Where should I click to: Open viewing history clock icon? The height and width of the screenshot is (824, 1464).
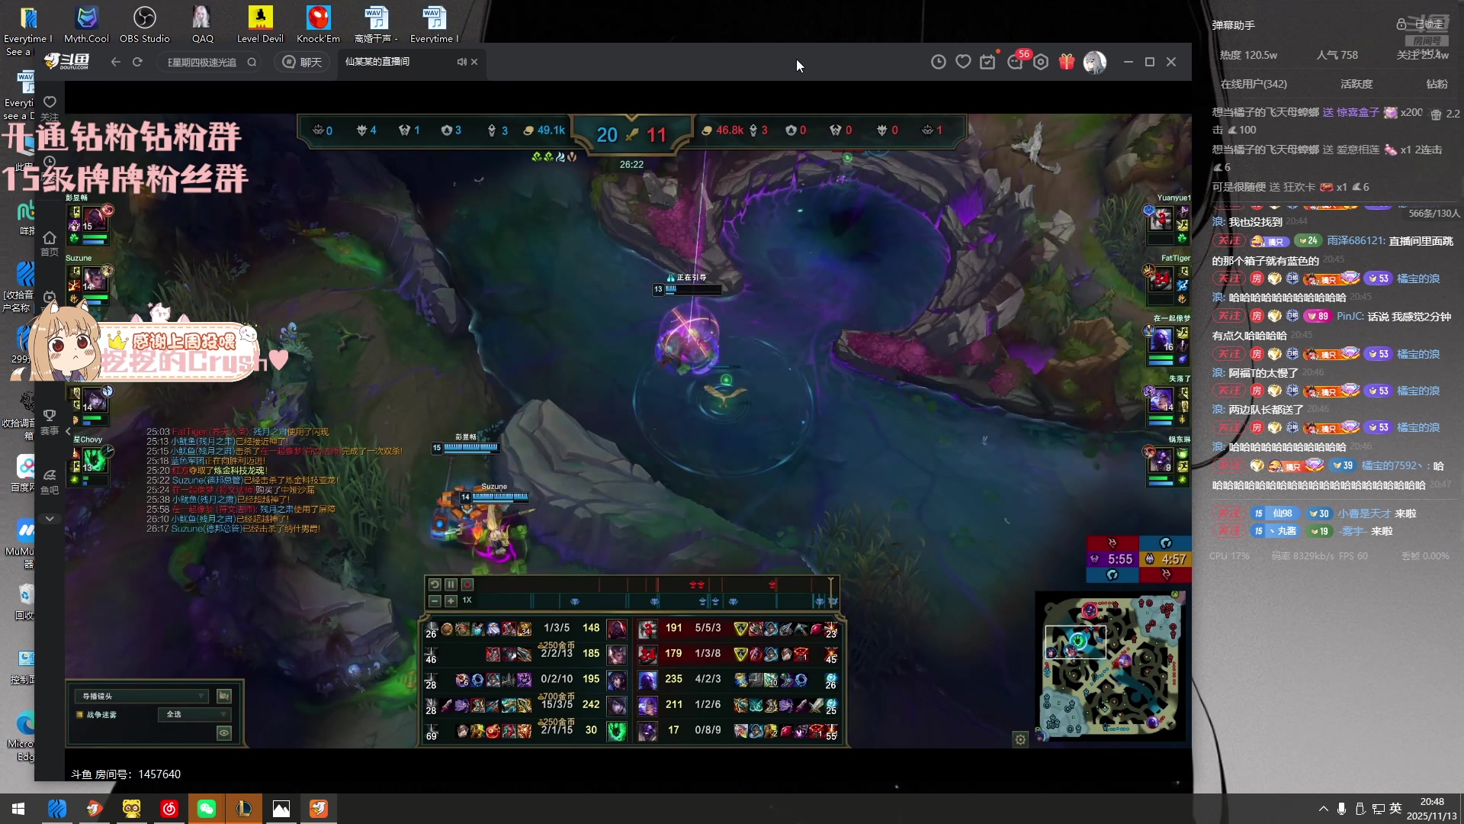pos(939,62)
